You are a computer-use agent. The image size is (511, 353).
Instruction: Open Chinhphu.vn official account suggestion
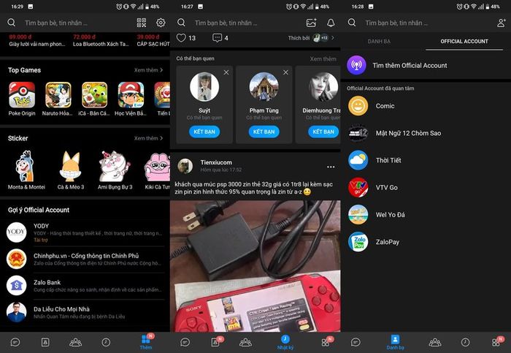(x=85, y=259)
